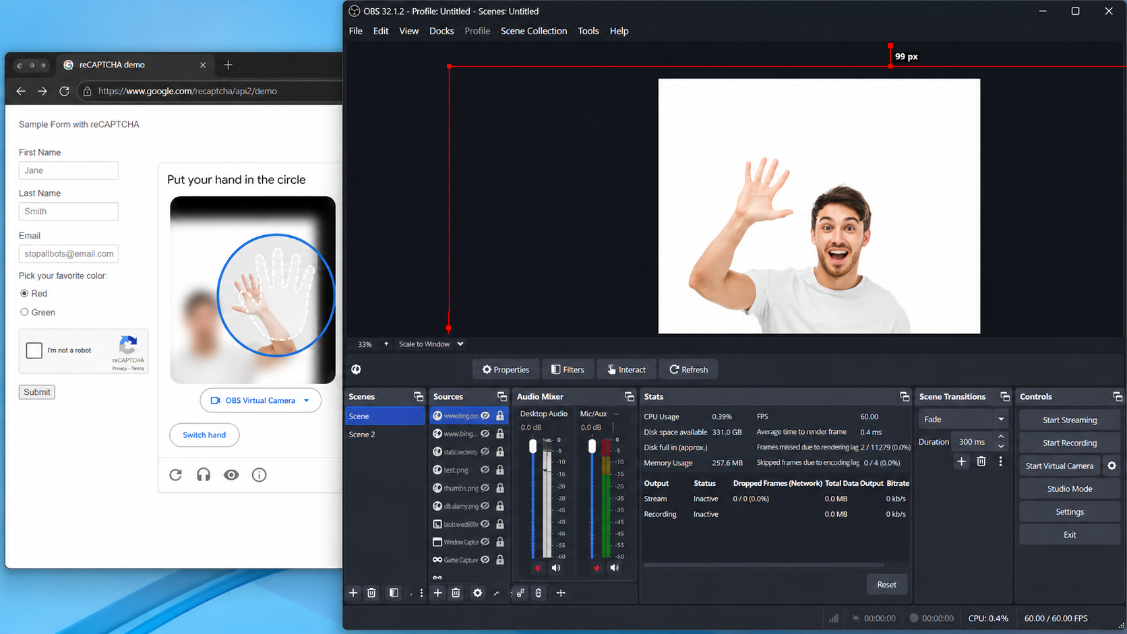Open Virtual Camera settings gear
The image size is (1127, 634).
pos(1111,466)
